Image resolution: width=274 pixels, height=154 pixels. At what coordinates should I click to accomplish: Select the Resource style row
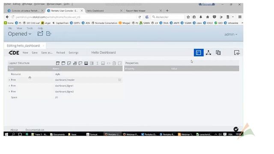click(65, 74)
